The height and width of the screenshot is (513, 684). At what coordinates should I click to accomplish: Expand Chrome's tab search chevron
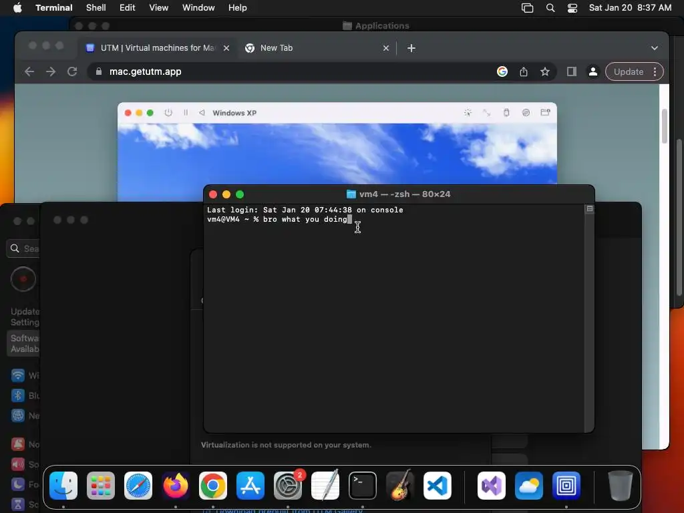(x=655, y=48)
